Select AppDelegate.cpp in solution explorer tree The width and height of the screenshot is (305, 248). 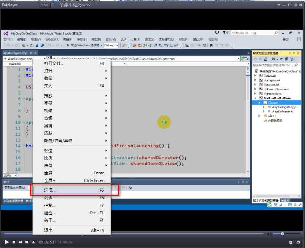point(284,107)
